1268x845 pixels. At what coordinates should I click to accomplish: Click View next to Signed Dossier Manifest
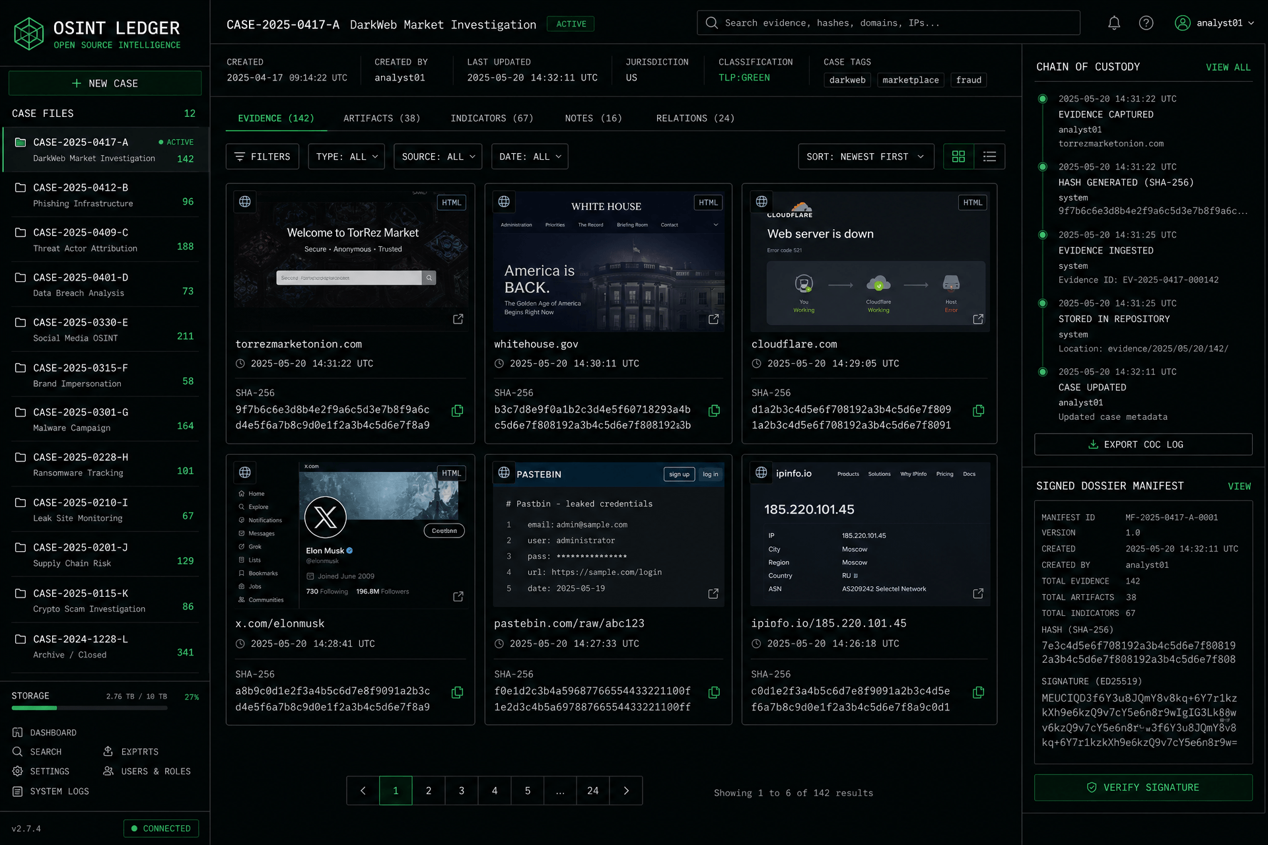1239,487
